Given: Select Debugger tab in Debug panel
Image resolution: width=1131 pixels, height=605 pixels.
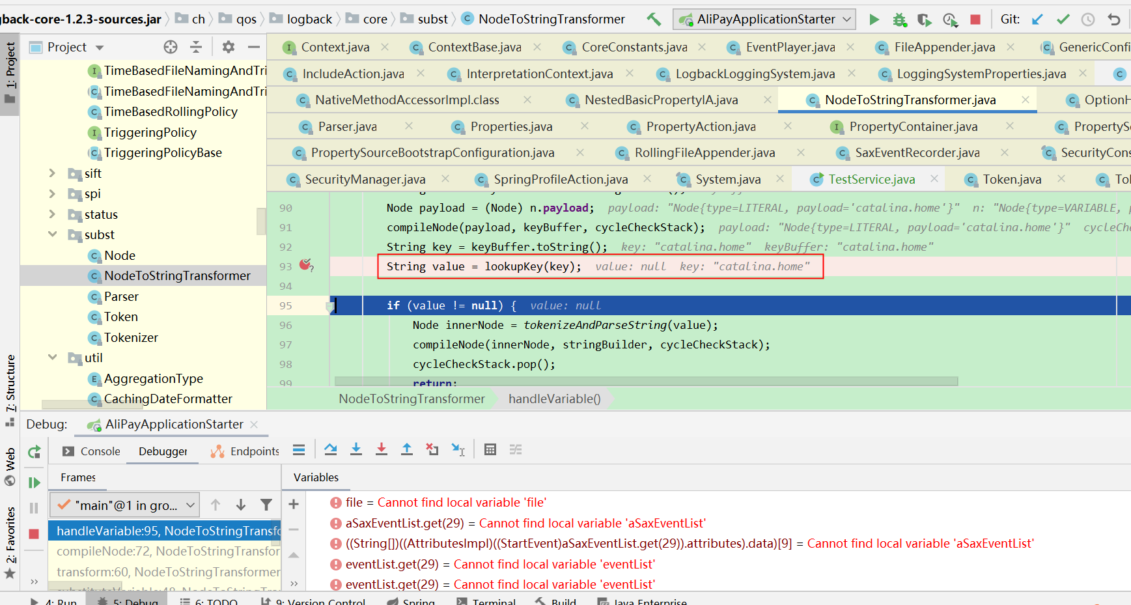Looking at the screenshot, I should pyautogui.click(x=163, y=451).
